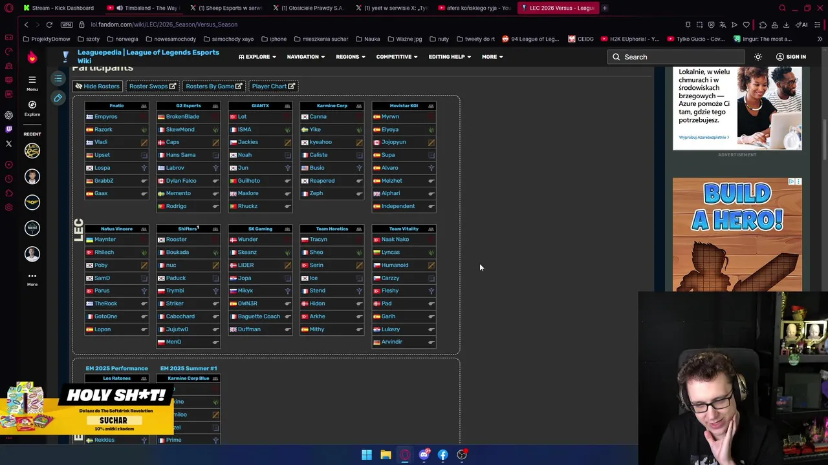This screenshot has width=828, height=465.
Task: Expand the NAVIGATION dropdown menu
Action: [x=306, y=57]
